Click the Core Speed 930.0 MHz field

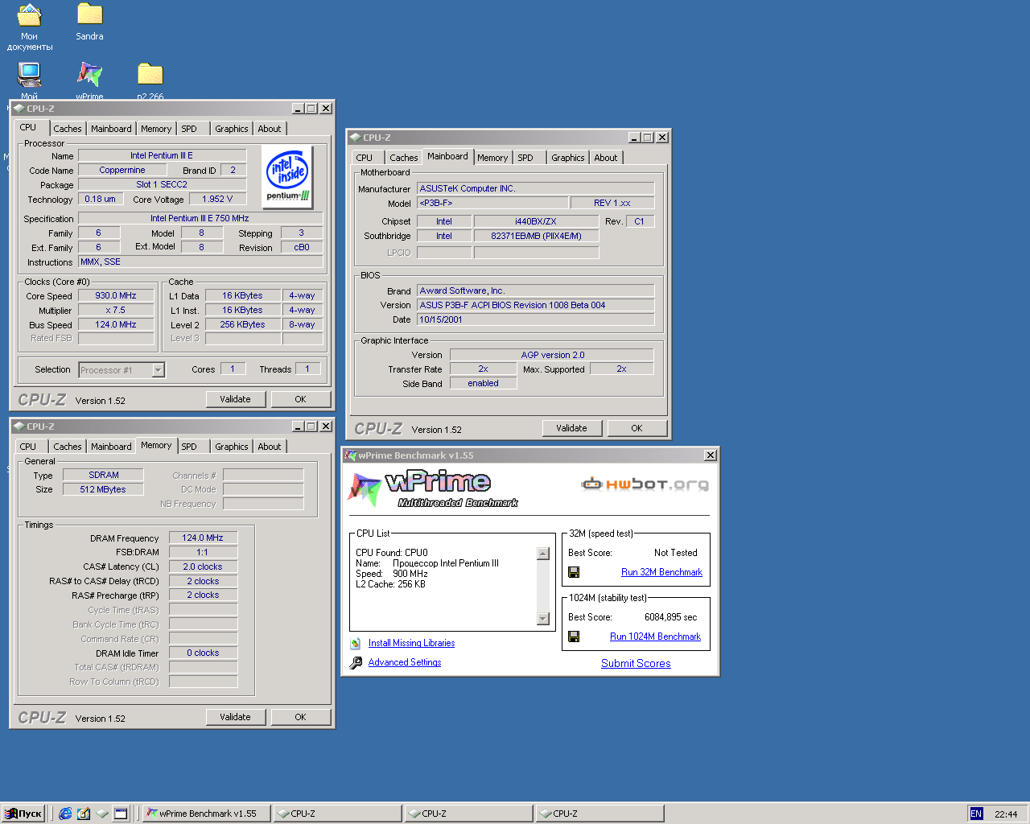point(116,295)
